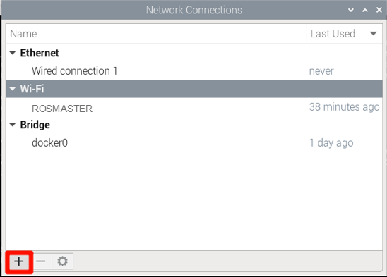The height and width of the screenshot is (277, 387).
Task: Select the ROSMASTER Wi-Fi connection
Action: coord(194,107)
